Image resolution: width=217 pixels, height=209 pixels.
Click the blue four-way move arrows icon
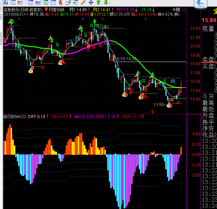pos(91,3)
